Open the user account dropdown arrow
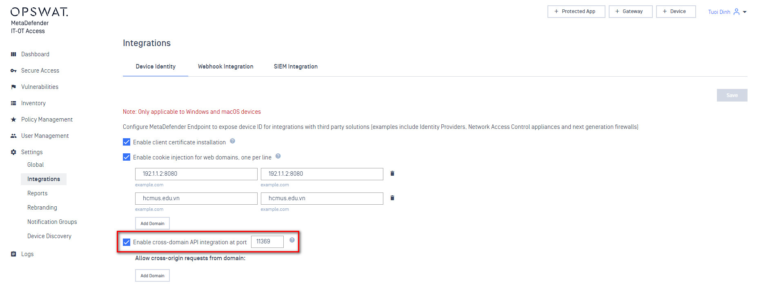Viewport: 761px width, 294px height. coord(745,12)
